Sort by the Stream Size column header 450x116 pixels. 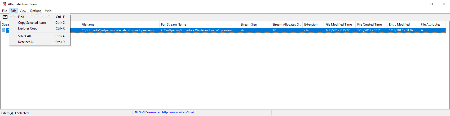point(255,25)
